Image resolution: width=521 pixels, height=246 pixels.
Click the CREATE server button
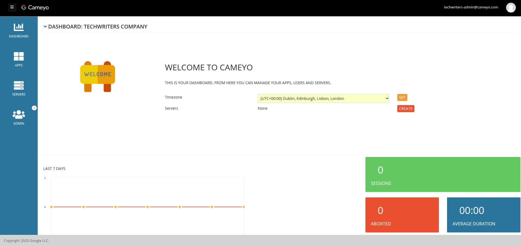pyautogui.click(x=406, y=109)
